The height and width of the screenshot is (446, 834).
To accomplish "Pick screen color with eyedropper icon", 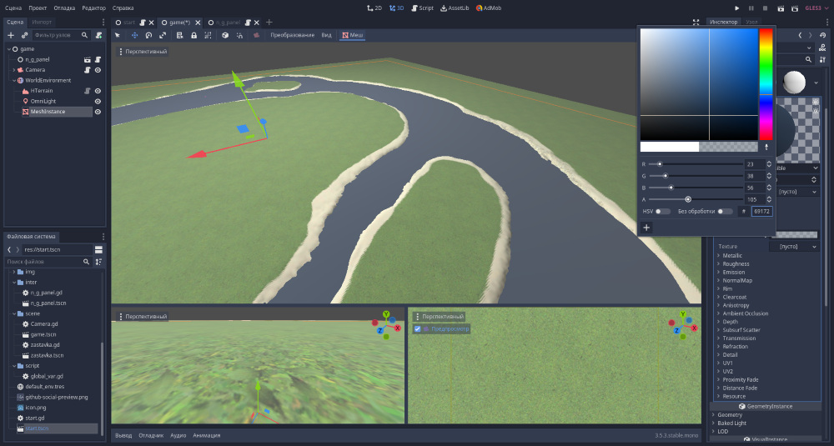I will pos(766,146).
